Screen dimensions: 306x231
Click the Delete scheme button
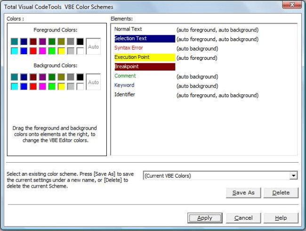(x=281, y=193)
